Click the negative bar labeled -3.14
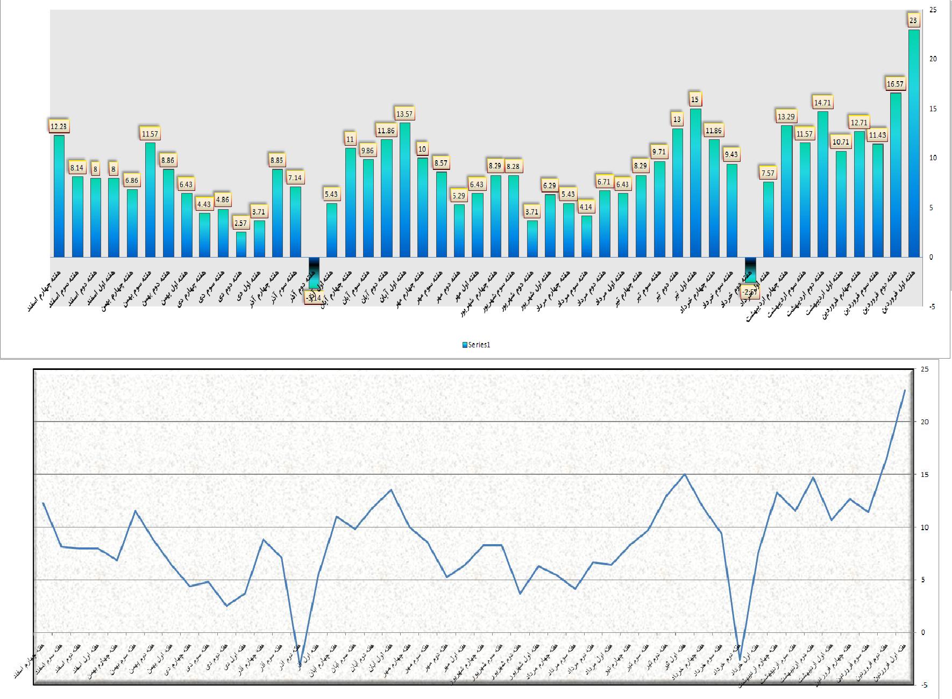 pos(314,273)
